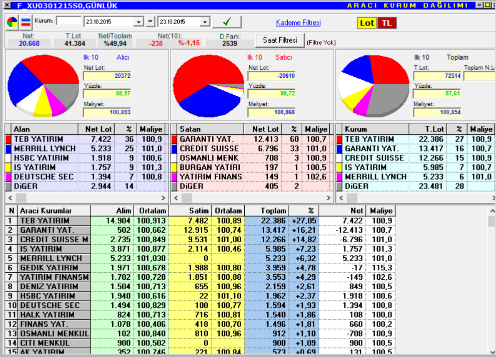Image resolution: width=496 pixels, height=357 pixels.
Task: Open the start date dropdown
Action: pos(139,22)
